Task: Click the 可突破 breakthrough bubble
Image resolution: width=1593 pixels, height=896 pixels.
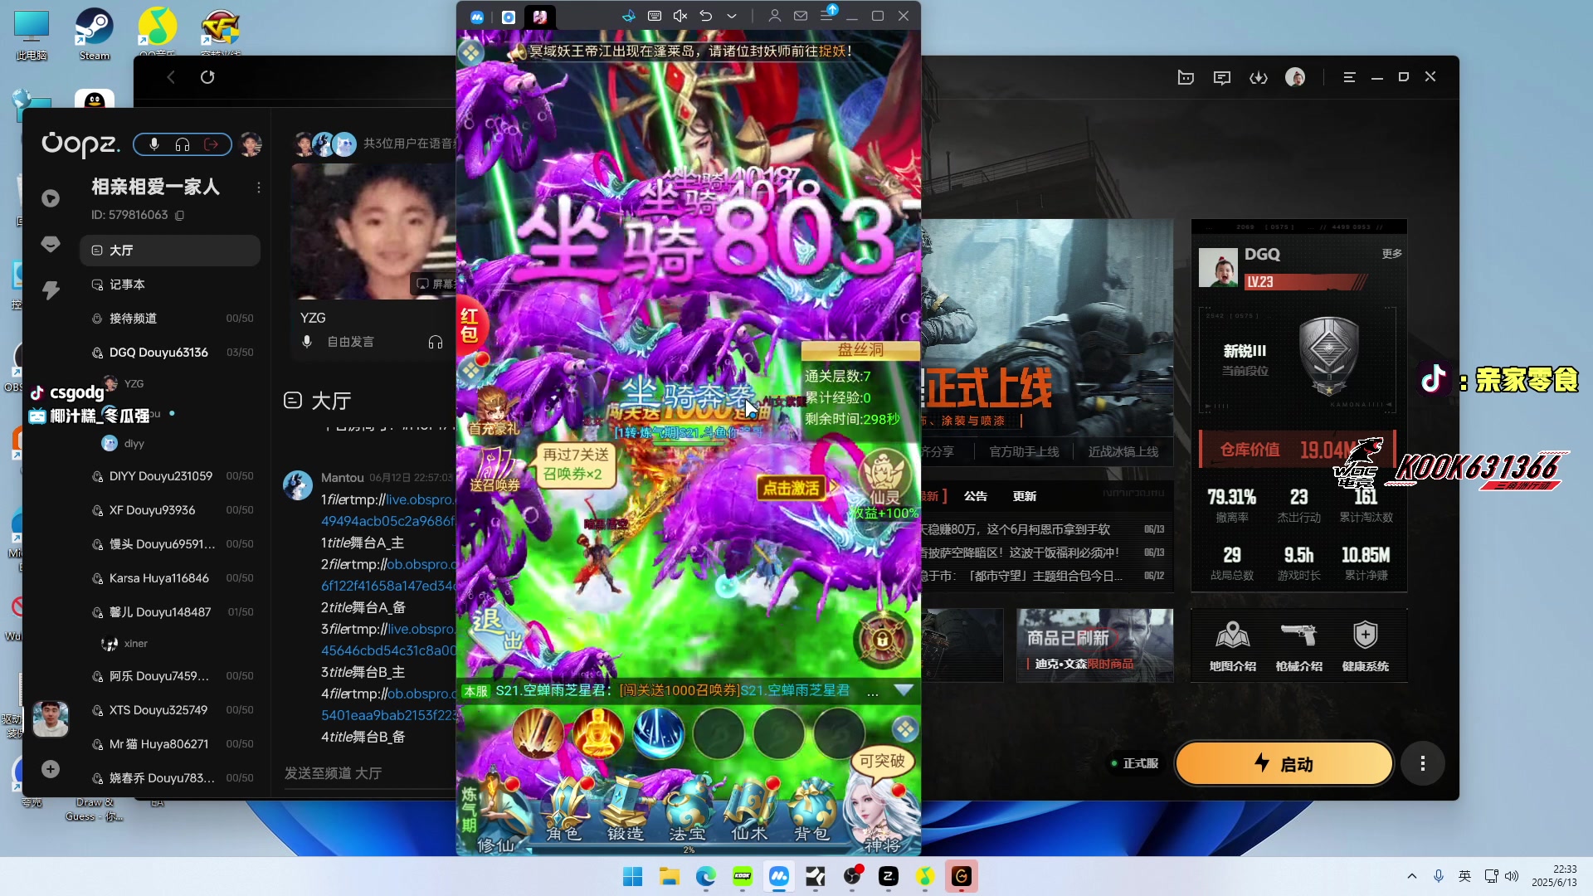Action: pyautogui.click(x=882, y=761)
